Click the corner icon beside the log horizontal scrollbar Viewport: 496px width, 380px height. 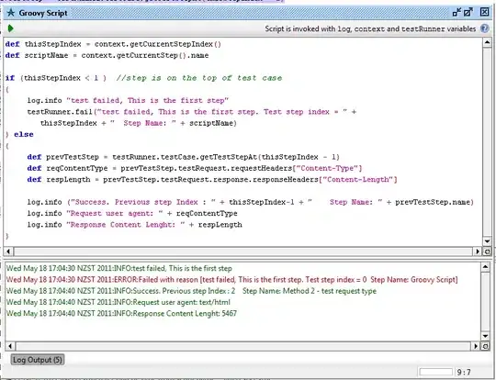click(485, 346)
